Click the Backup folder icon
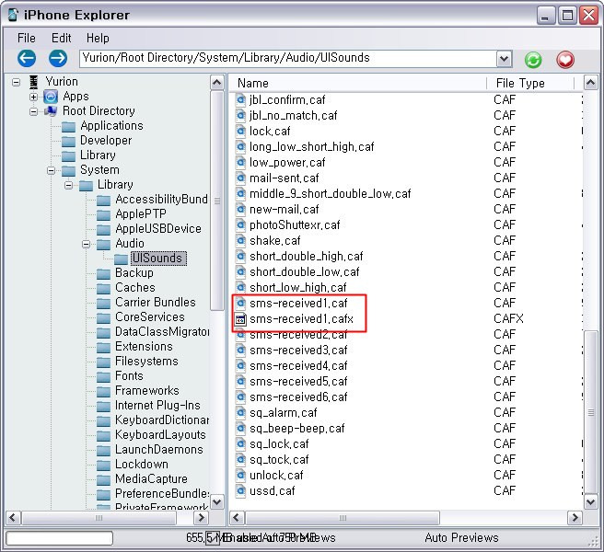Viewport: 604px width, 552px height. pos(103,273)
